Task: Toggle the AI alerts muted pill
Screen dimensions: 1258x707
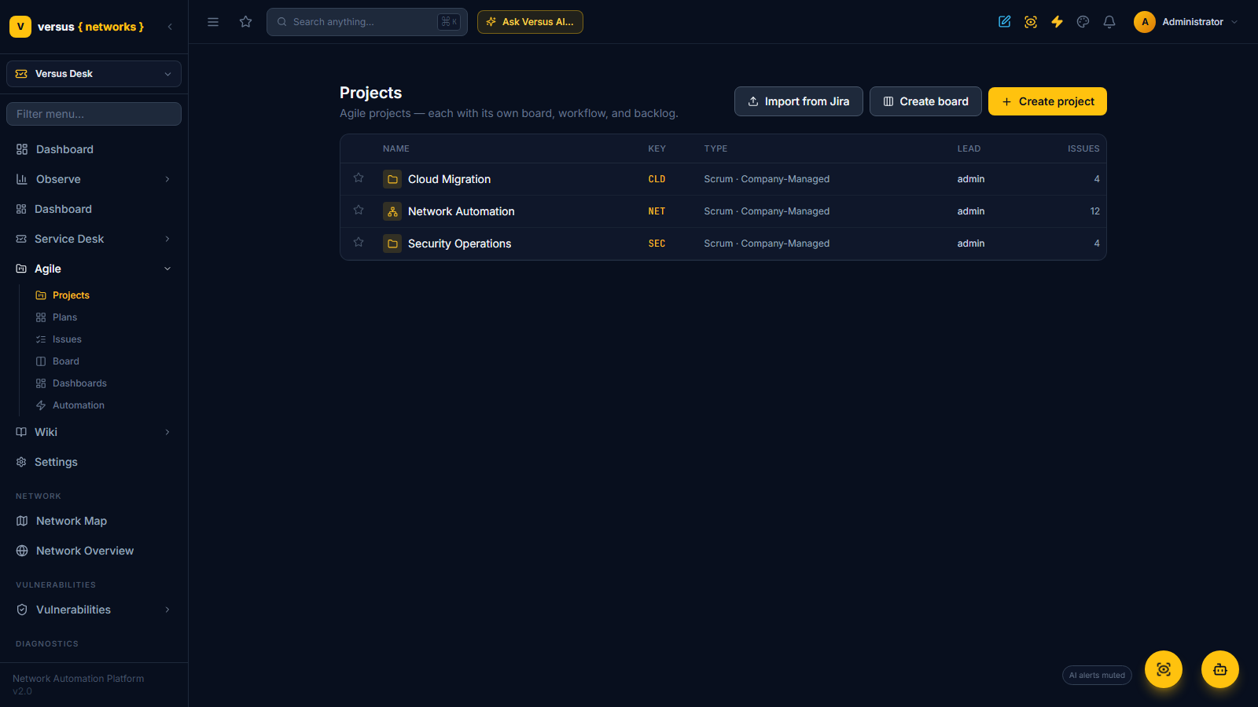Action: click(1097, 676)
